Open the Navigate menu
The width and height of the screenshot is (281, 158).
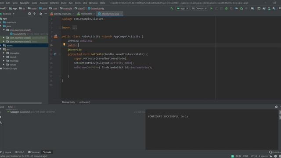25,3
